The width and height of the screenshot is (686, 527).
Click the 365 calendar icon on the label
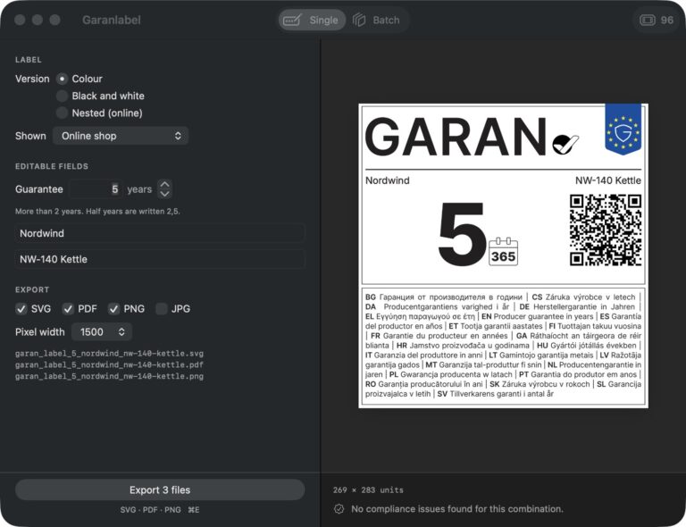tap(503, 252)
